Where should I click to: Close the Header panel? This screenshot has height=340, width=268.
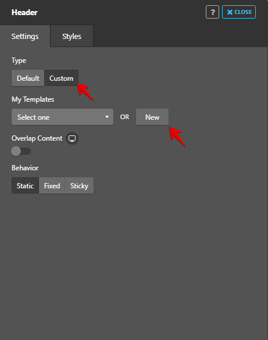239,12
